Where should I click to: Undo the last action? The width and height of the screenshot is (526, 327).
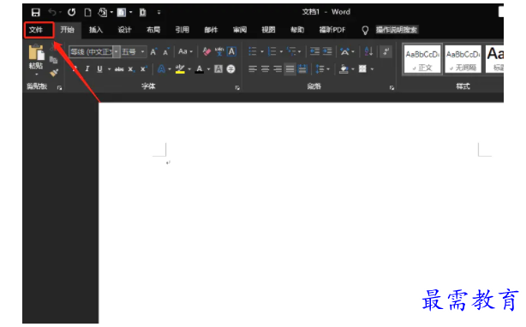[x=52, y=12]
